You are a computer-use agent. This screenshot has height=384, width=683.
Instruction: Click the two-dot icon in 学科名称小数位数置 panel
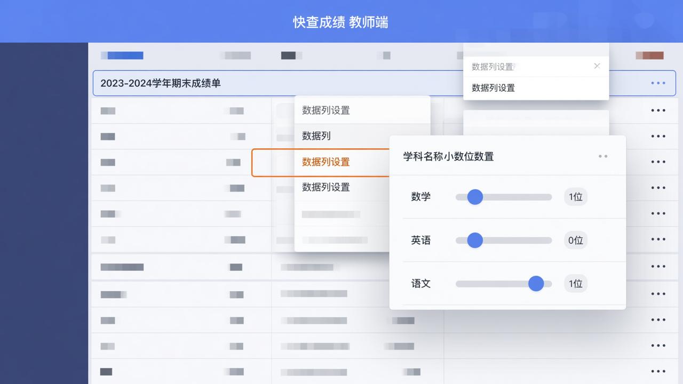pyautogui.click(x=603, y=156)
